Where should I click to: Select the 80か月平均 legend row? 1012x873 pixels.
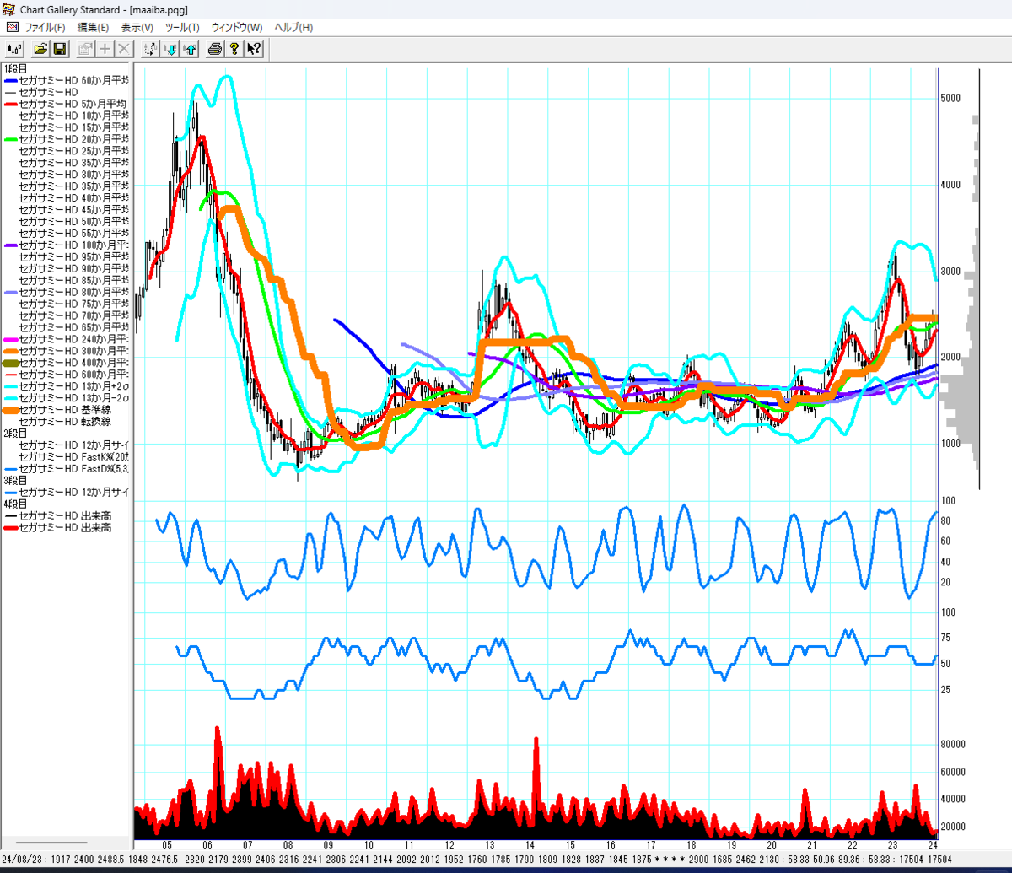(66, 291)
